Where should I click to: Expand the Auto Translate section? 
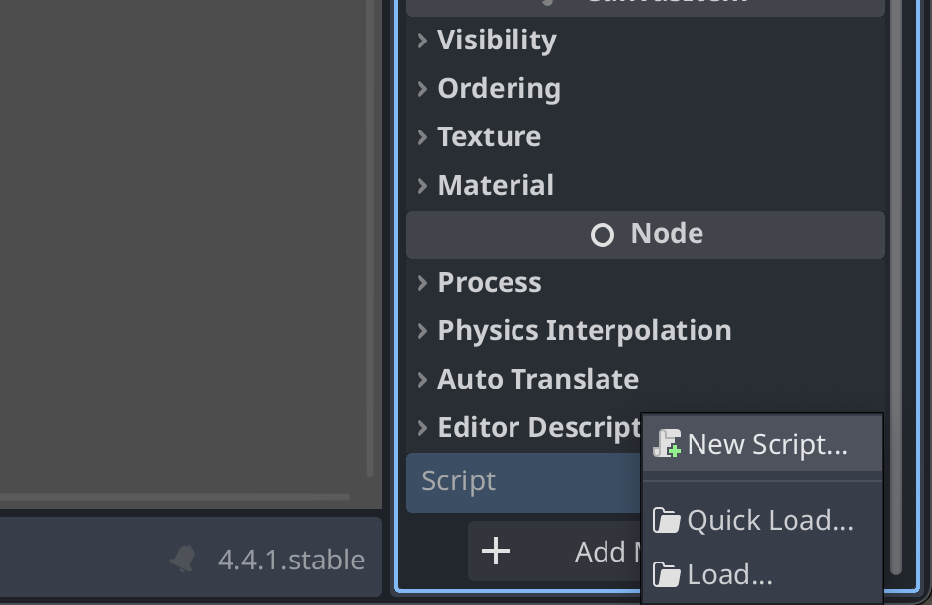tap(645, 379)
